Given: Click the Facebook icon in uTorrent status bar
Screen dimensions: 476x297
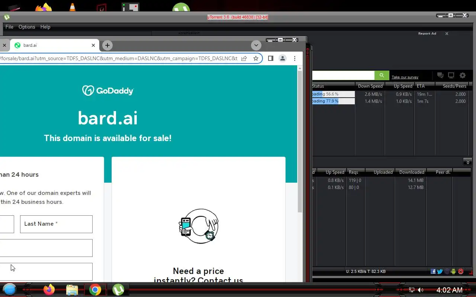Looking at the screenshot, I should point(433,271).
